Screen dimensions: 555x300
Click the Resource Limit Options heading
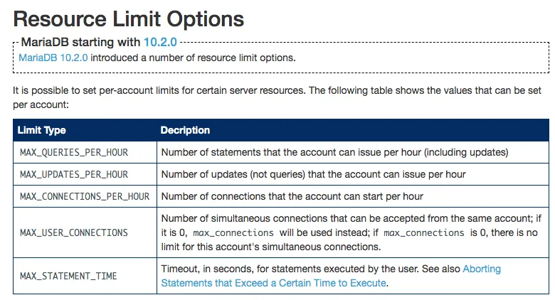[129, 18]
